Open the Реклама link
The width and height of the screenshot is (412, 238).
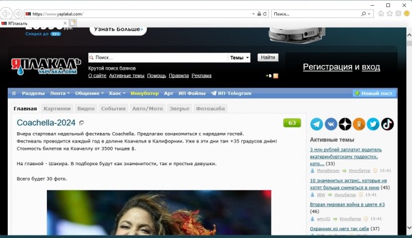pyautogui.click(x=201, y=75)
